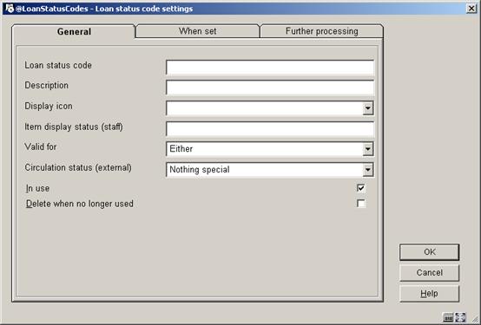Image resolution: width=481 pixels, height=325 pixels.
Task: Click the Item display status (staff) label
Action: pyautogui.click(x=74, y=127)
